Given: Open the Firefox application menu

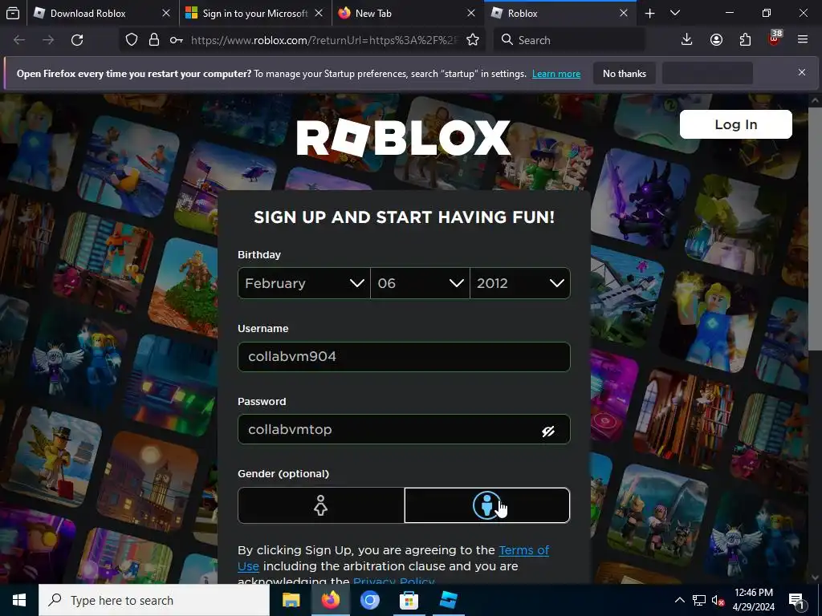Looking at the screenshot, I should [x=802, y=40].
